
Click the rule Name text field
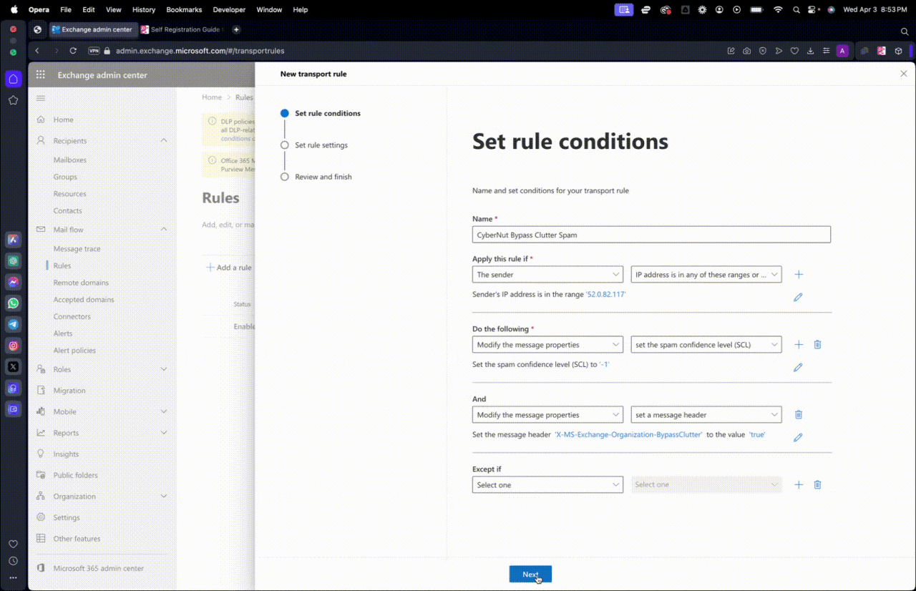pyautogui.click(x=651, y=235)
